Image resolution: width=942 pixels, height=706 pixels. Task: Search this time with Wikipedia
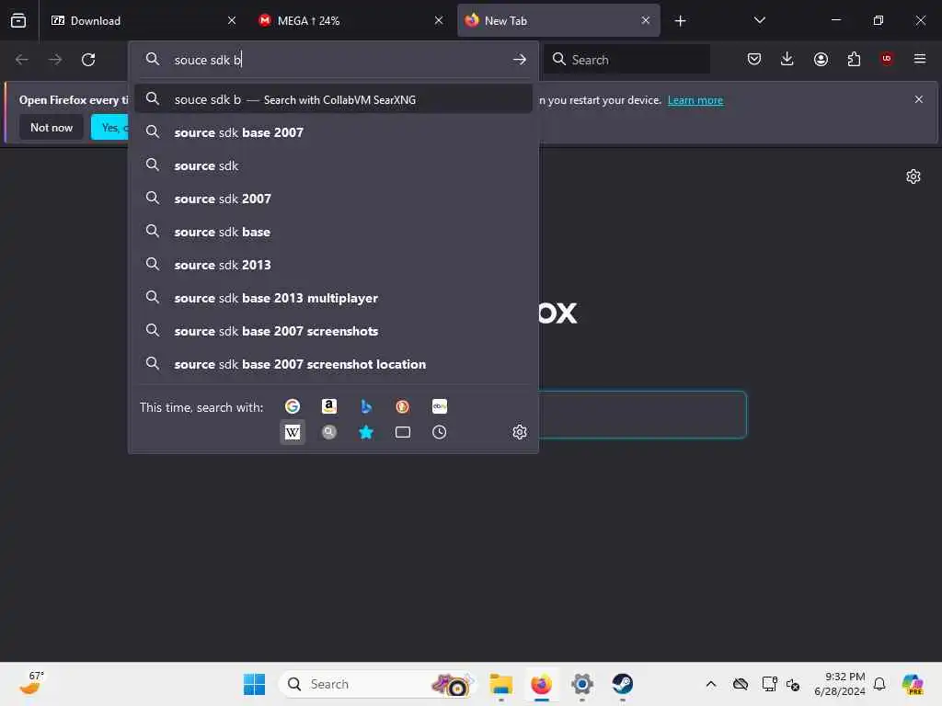point(293,432)
